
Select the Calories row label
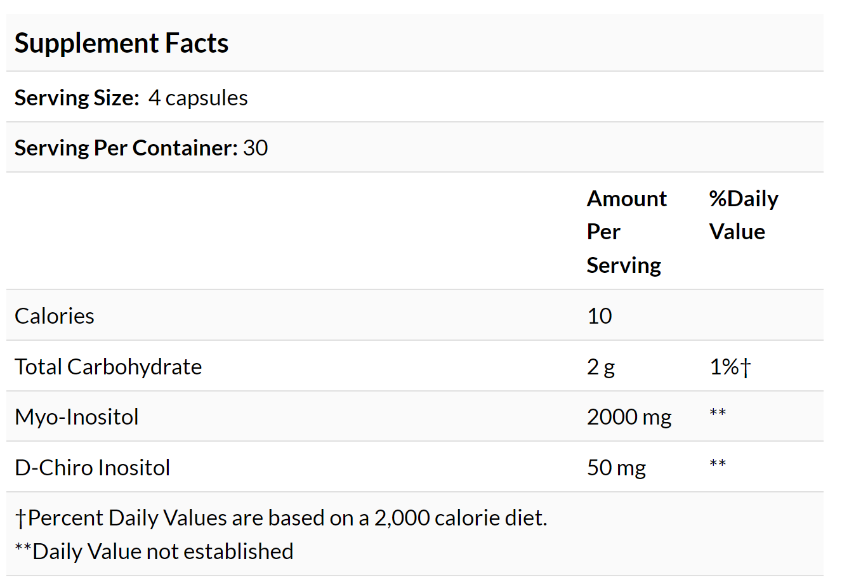(x=55, y=316)
